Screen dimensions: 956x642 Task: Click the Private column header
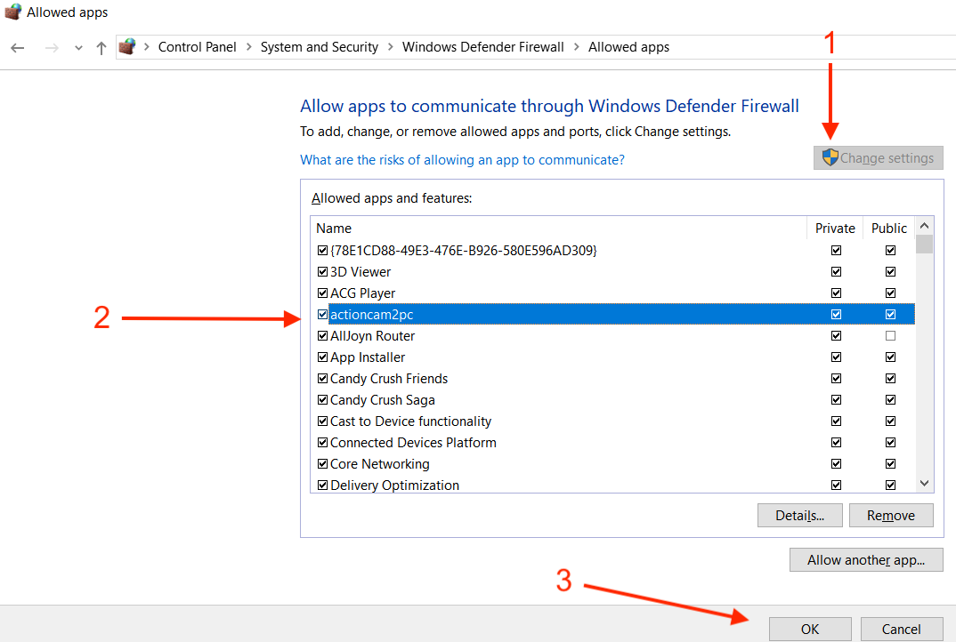[x=835, y=229]
